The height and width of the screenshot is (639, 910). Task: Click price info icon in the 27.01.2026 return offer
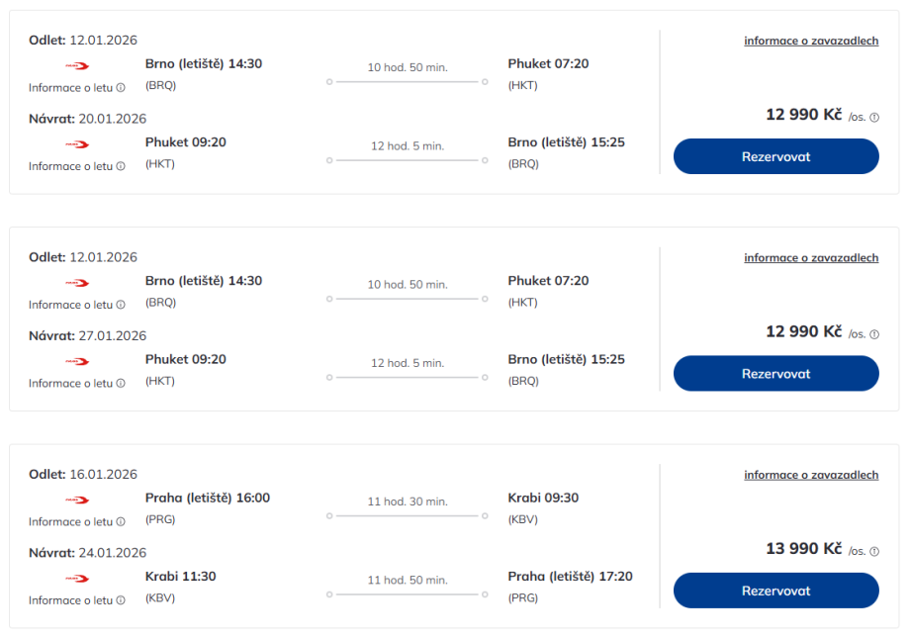[874, 334]
